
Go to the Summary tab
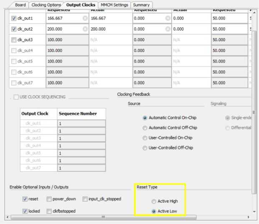point(141,5)
